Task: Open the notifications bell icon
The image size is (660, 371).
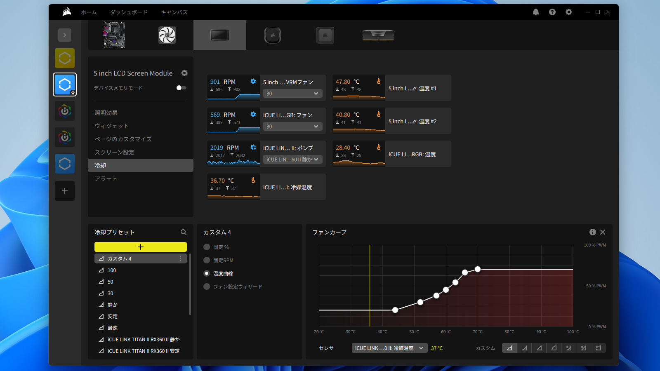Action: pyautogui.click(x=536, y=12)
